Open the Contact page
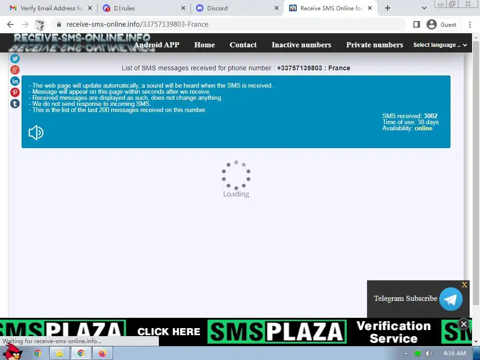The image size is (480, 360). pos(243,45)
